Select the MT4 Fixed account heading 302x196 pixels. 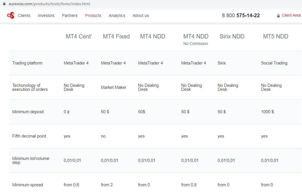(x=116, y=36)
